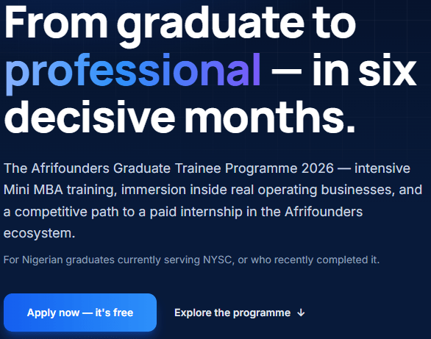Screen dimensions: 431x339
Task: Click Afrifounders Graduate Trainee Programme 2026 text
Action: point(182,168)
